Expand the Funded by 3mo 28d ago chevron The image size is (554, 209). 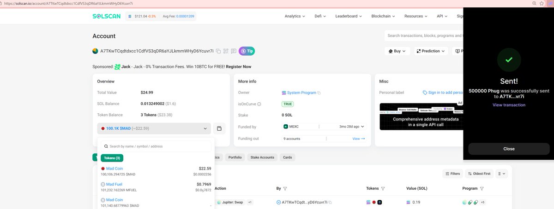pos(362,126)
